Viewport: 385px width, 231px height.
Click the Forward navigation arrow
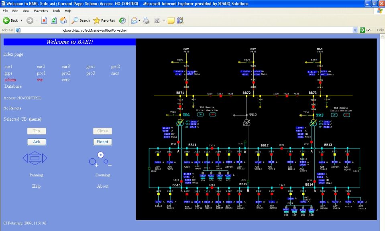(x=30, y=20)
